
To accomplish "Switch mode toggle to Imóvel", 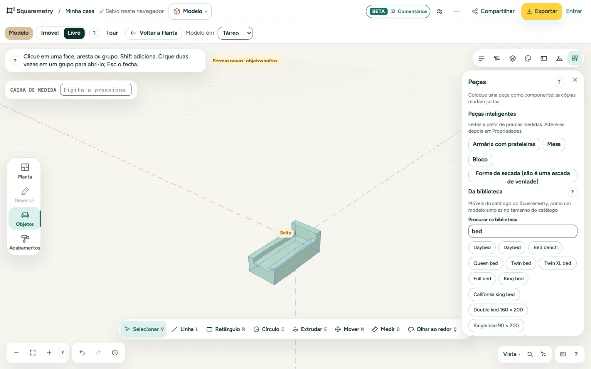I will click(50, 33).
